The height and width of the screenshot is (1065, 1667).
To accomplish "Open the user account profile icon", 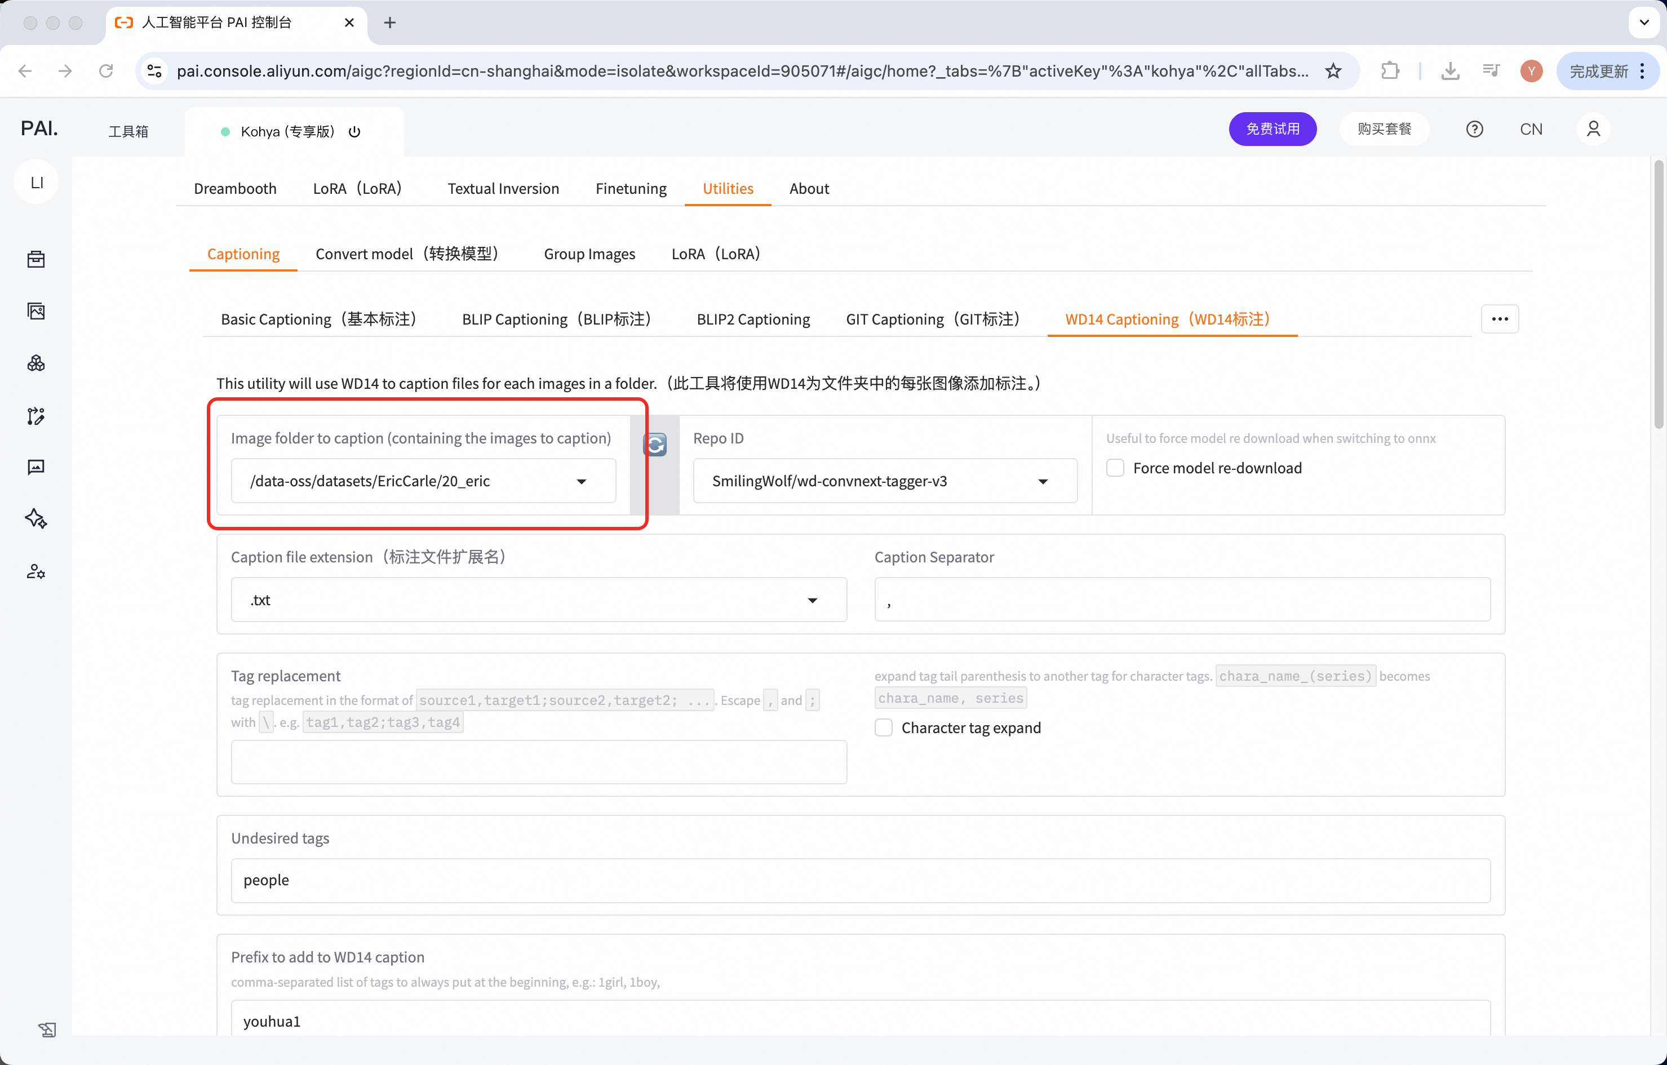I will 1593,130.
